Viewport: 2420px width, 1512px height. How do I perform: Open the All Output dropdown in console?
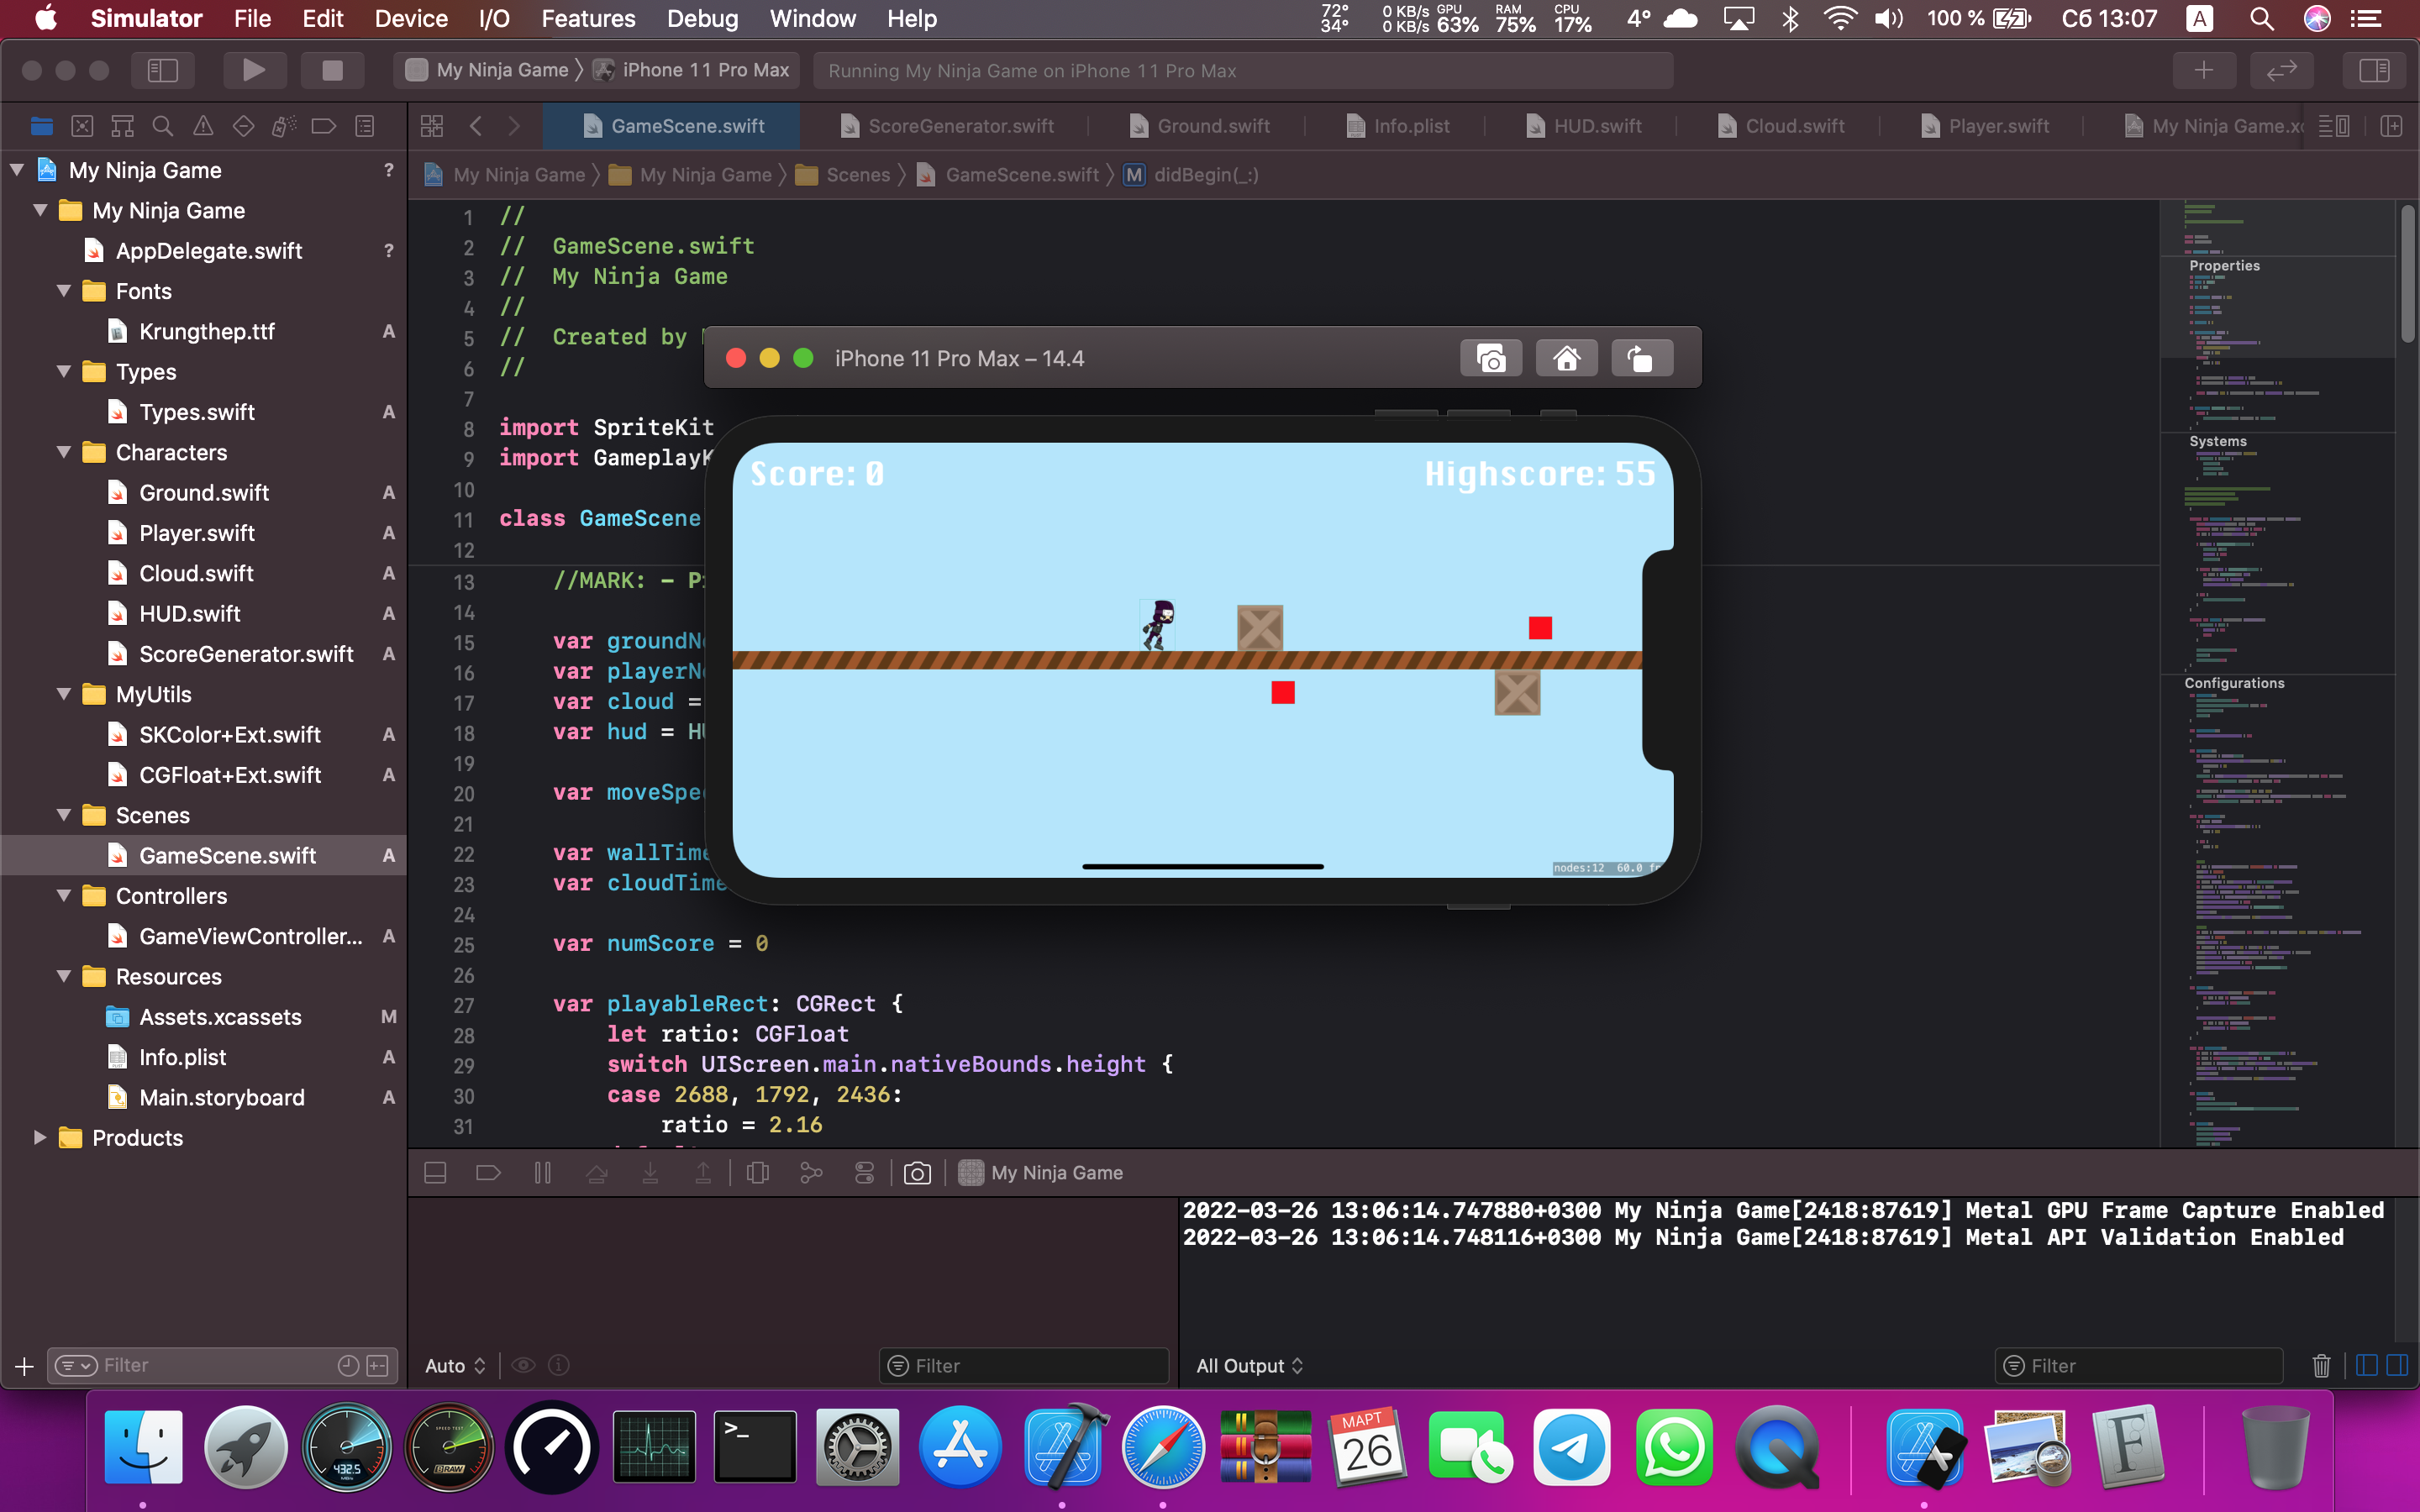[1249, 1365]
